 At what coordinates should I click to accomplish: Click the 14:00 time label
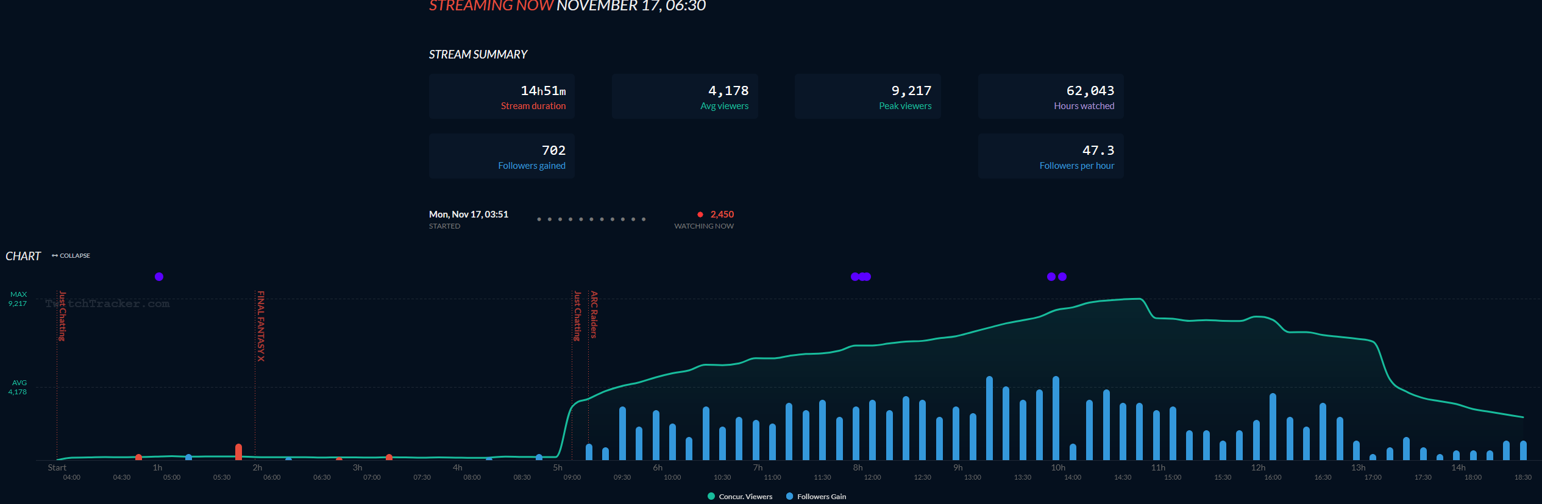1073,477
